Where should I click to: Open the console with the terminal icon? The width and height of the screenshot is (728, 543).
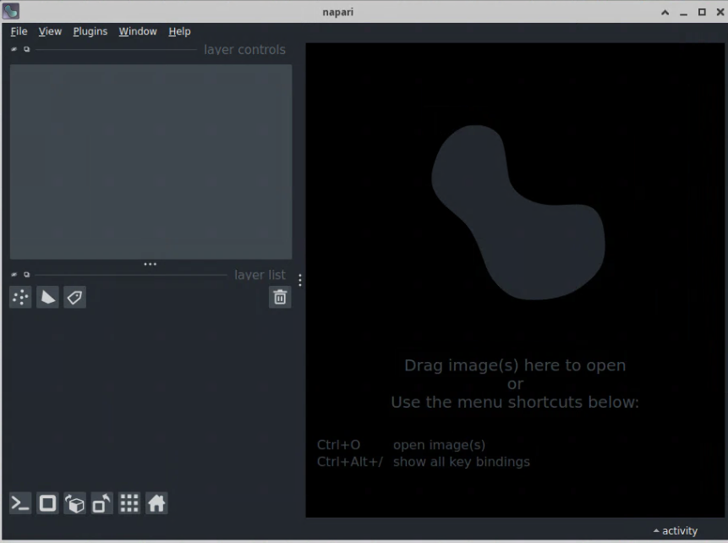20,504
